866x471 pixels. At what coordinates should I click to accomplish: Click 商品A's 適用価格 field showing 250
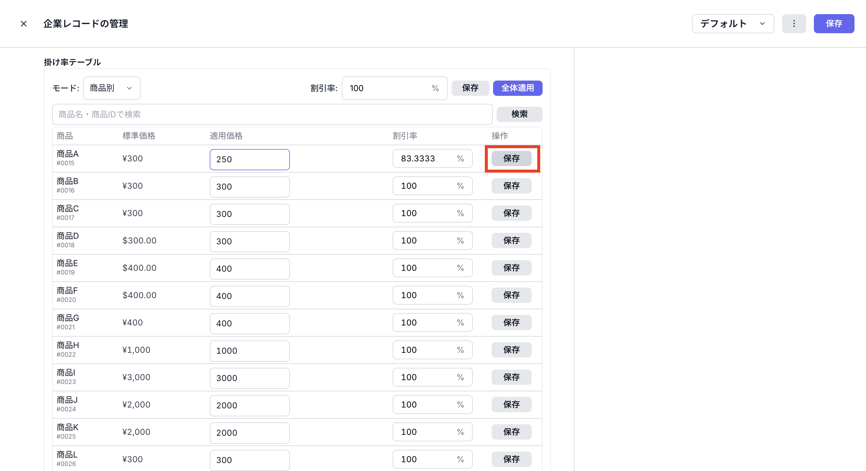[x=249, y=159]
